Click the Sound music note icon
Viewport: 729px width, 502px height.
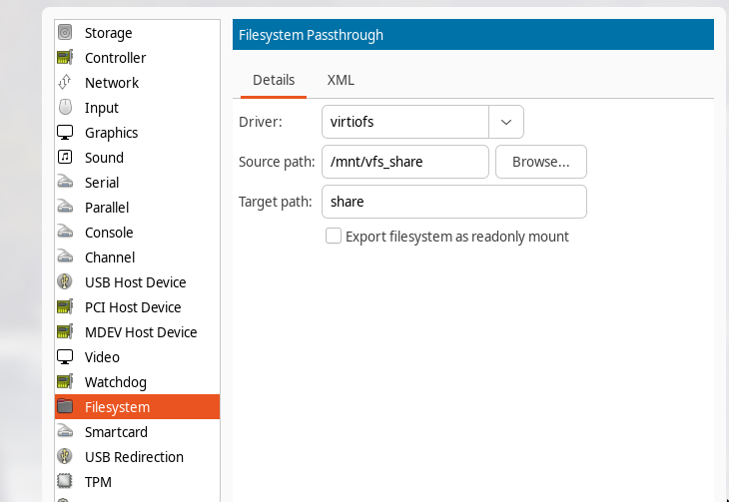point(65,158)
